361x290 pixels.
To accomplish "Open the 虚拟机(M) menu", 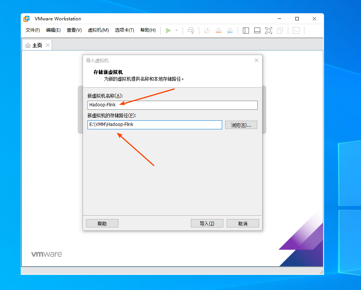I will [x=98, y=30].
